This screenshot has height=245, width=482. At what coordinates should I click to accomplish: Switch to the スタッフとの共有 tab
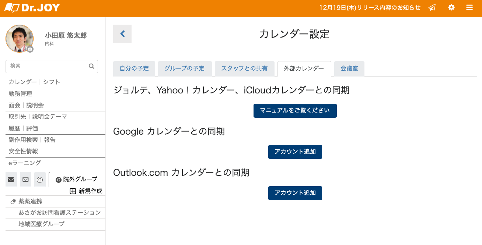[244, 69]
